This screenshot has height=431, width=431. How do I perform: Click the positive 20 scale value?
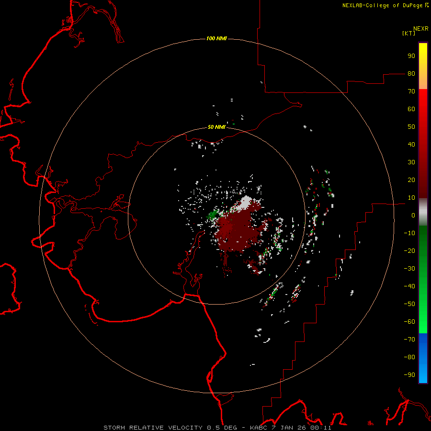pyautogui.click(x=411, y=180)
